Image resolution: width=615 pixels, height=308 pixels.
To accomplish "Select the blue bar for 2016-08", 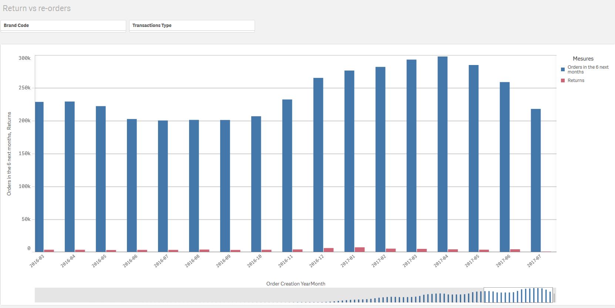I will (194, 186).
